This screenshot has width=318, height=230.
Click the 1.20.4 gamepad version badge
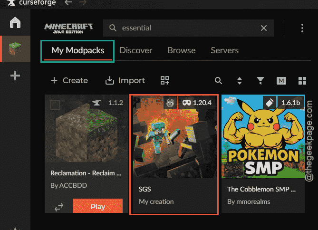click(x=197, y=103)
